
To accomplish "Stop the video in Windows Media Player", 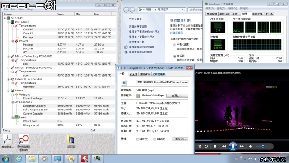I will point(215,146).
